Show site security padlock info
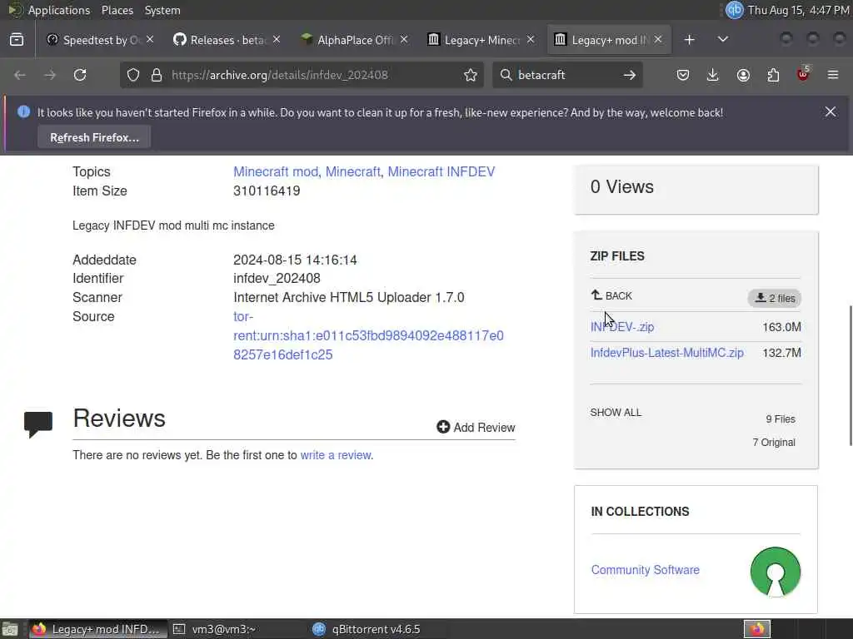Image resolution: width=853 pixels, height=639 pixels. 157,75
